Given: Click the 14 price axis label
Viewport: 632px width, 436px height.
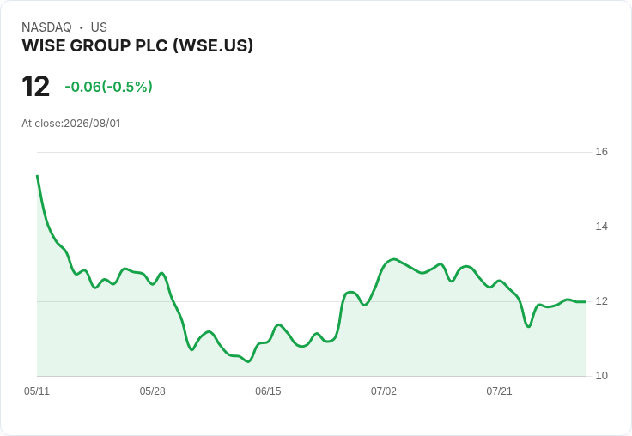Looking at the screenshot, I should pyautogui.click(x=601, y=227).
